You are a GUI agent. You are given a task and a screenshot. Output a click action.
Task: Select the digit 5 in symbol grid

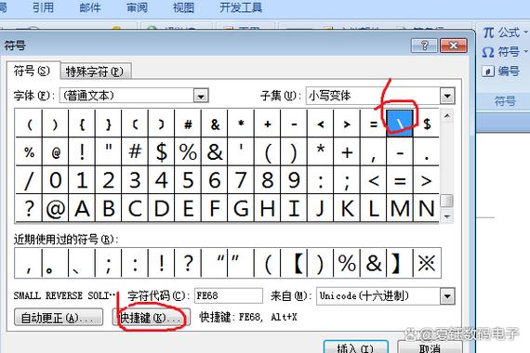[x=188, y=180]
